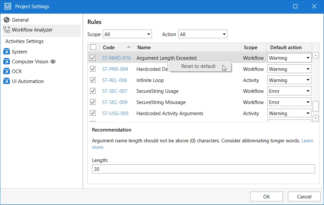Open UI Automation settings icon
This screenshot has width=324, height=205.
click(7, 81)
